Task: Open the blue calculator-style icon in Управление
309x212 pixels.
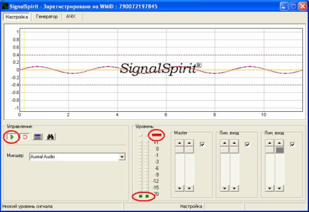Action: [37, 136]
